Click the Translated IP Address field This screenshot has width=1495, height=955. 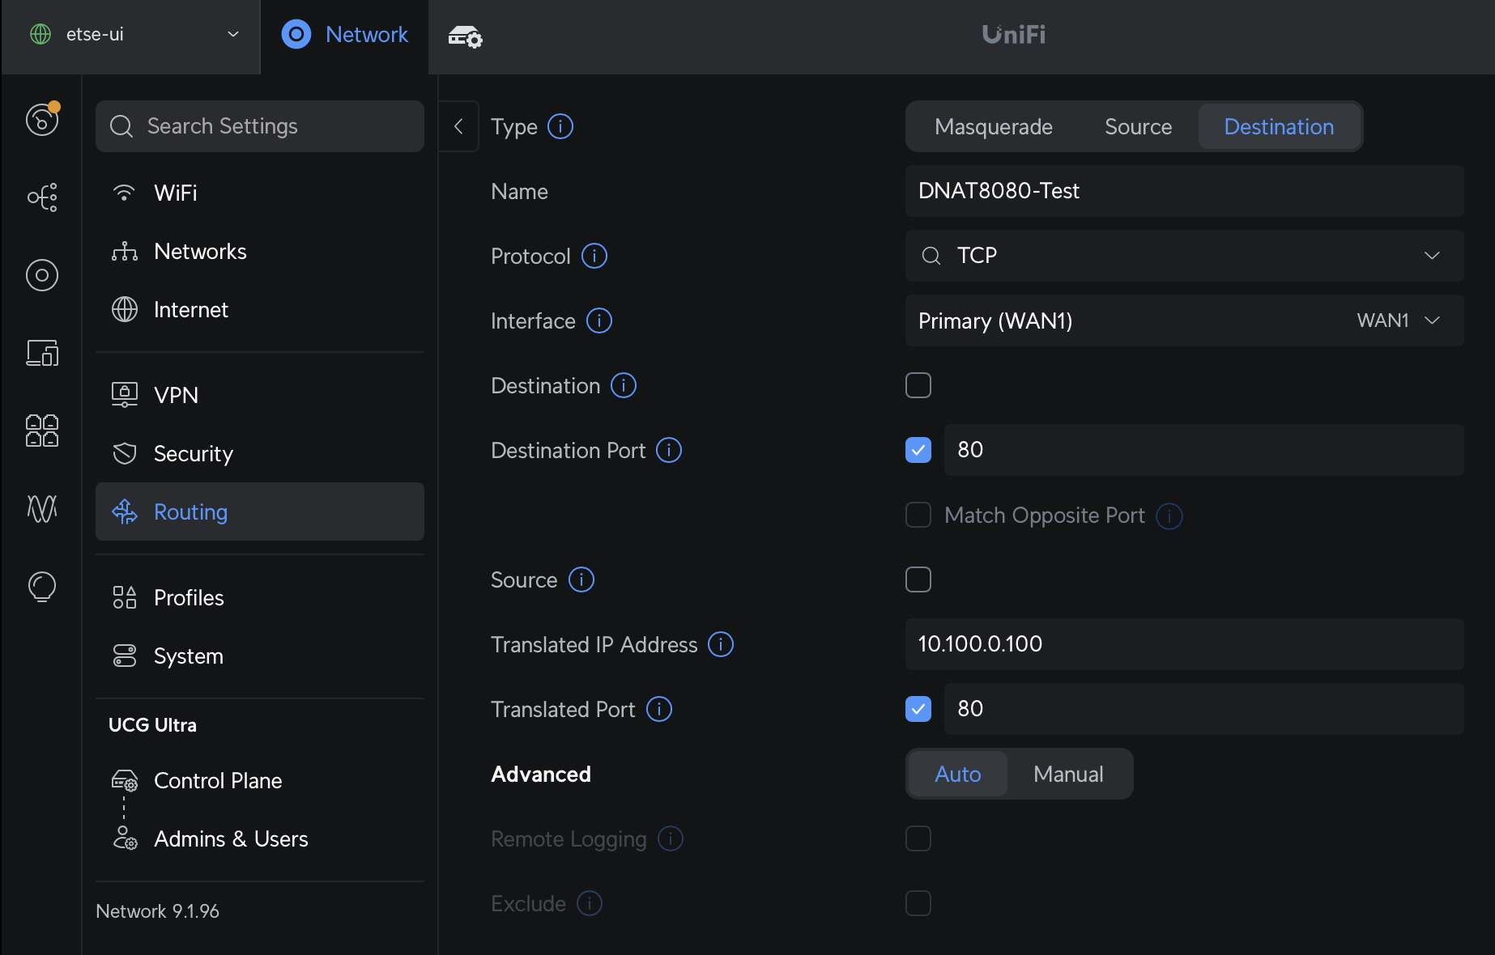pyautogui.click(x=1184, y=644)
